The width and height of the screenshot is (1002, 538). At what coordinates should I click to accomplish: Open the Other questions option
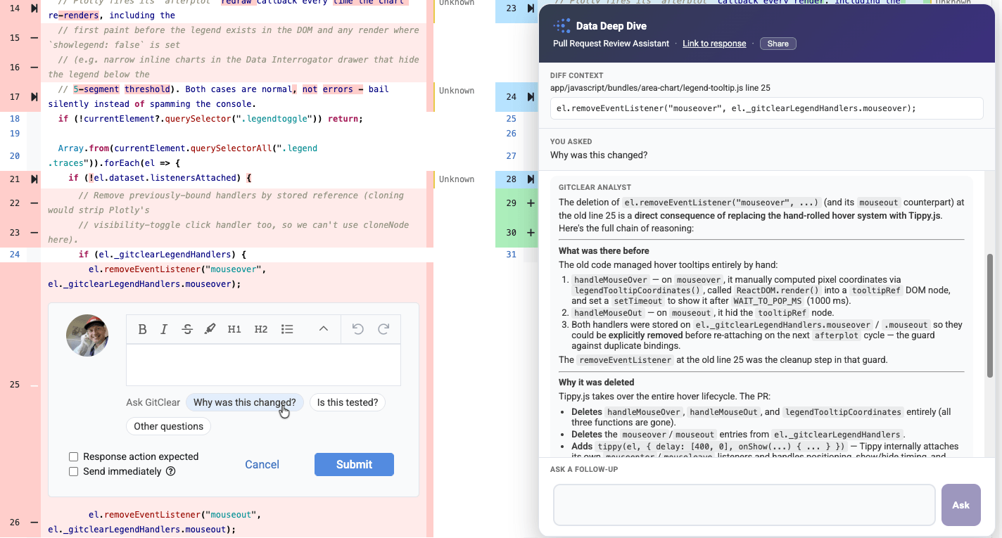click(168, 426)
